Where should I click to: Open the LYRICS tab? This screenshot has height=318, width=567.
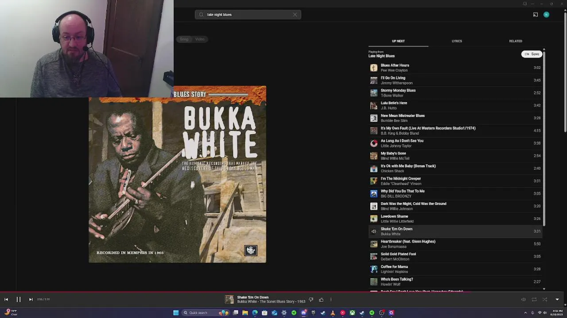[x=457, y=41]
